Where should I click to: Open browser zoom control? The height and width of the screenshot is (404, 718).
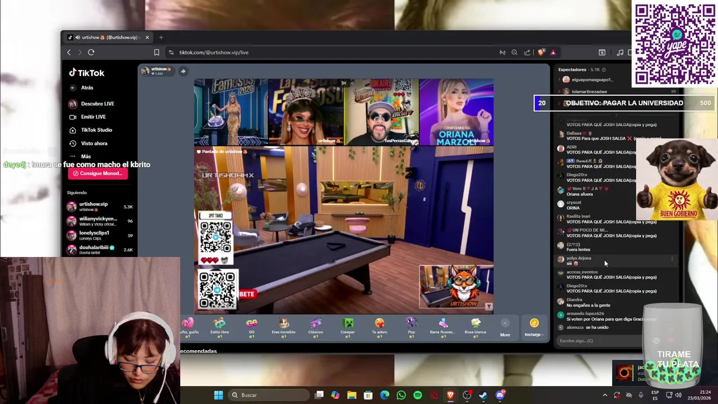click(x=514, y=52)
